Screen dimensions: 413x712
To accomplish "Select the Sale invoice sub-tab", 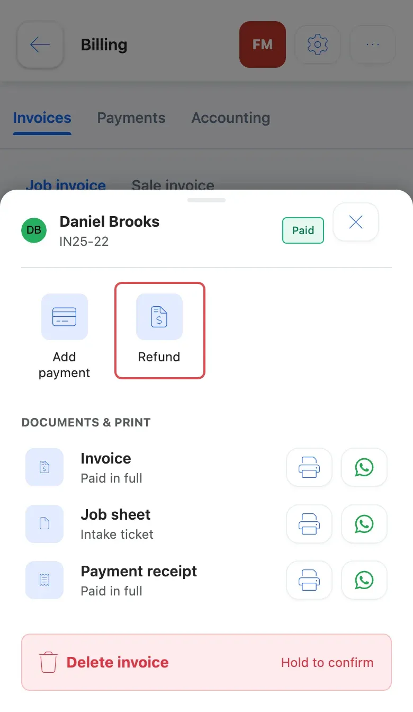I will [x=173, y=185].
